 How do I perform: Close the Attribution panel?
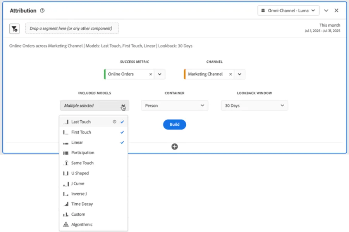[336, 10]
